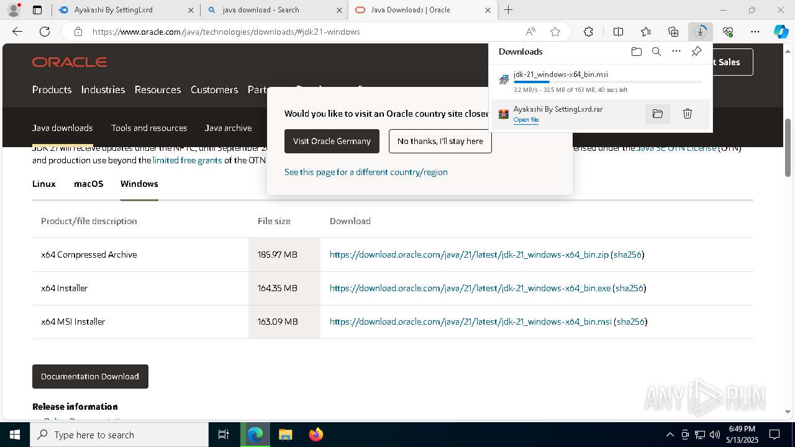Open the clock showing 6:49 PM
The image size is (795, 447).
742,435
